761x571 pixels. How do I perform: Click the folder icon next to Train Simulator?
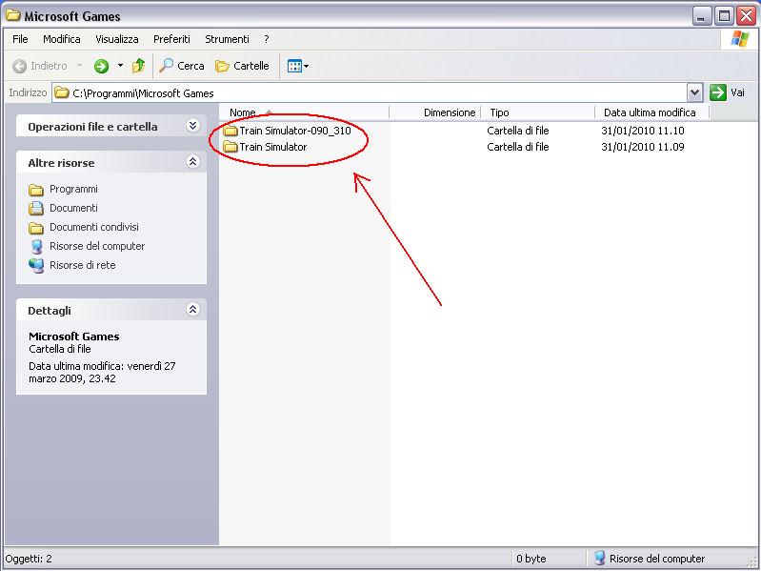click(230, 147)
